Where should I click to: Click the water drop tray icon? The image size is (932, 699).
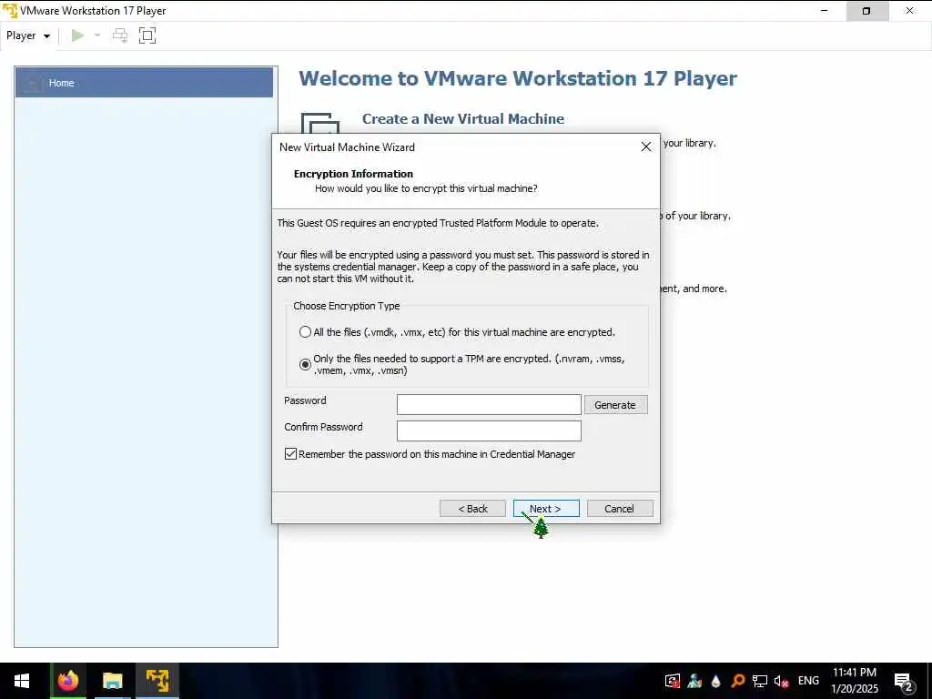pyautogui.click(x=715, y=681)
